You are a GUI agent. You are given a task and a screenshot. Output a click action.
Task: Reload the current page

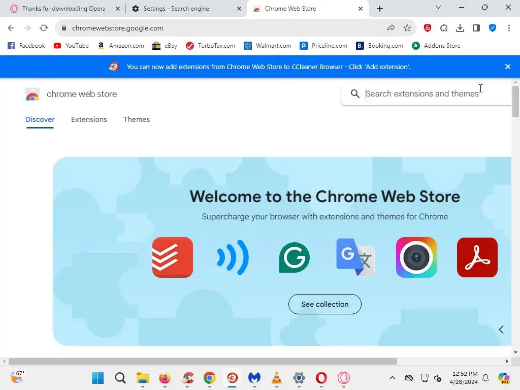tap(44, 28)
